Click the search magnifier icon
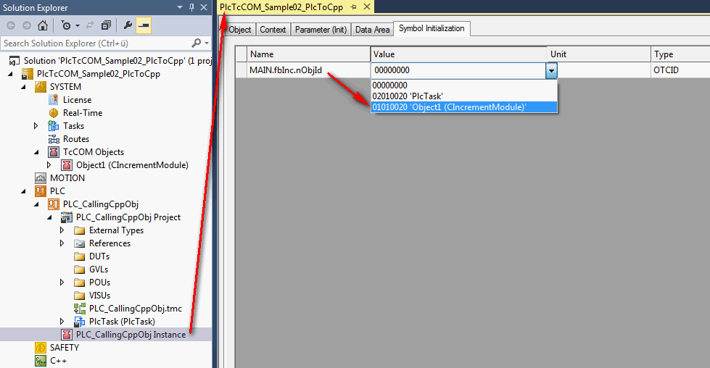This screenshot has height=368, width=710. coord(196,43)
